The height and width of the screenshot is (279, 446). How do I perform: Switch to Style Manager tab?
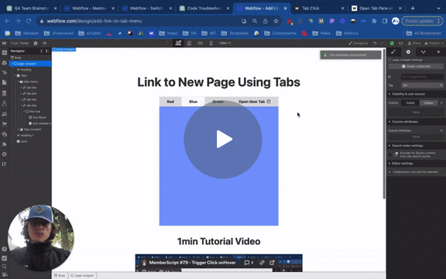[x=424, y=52]
